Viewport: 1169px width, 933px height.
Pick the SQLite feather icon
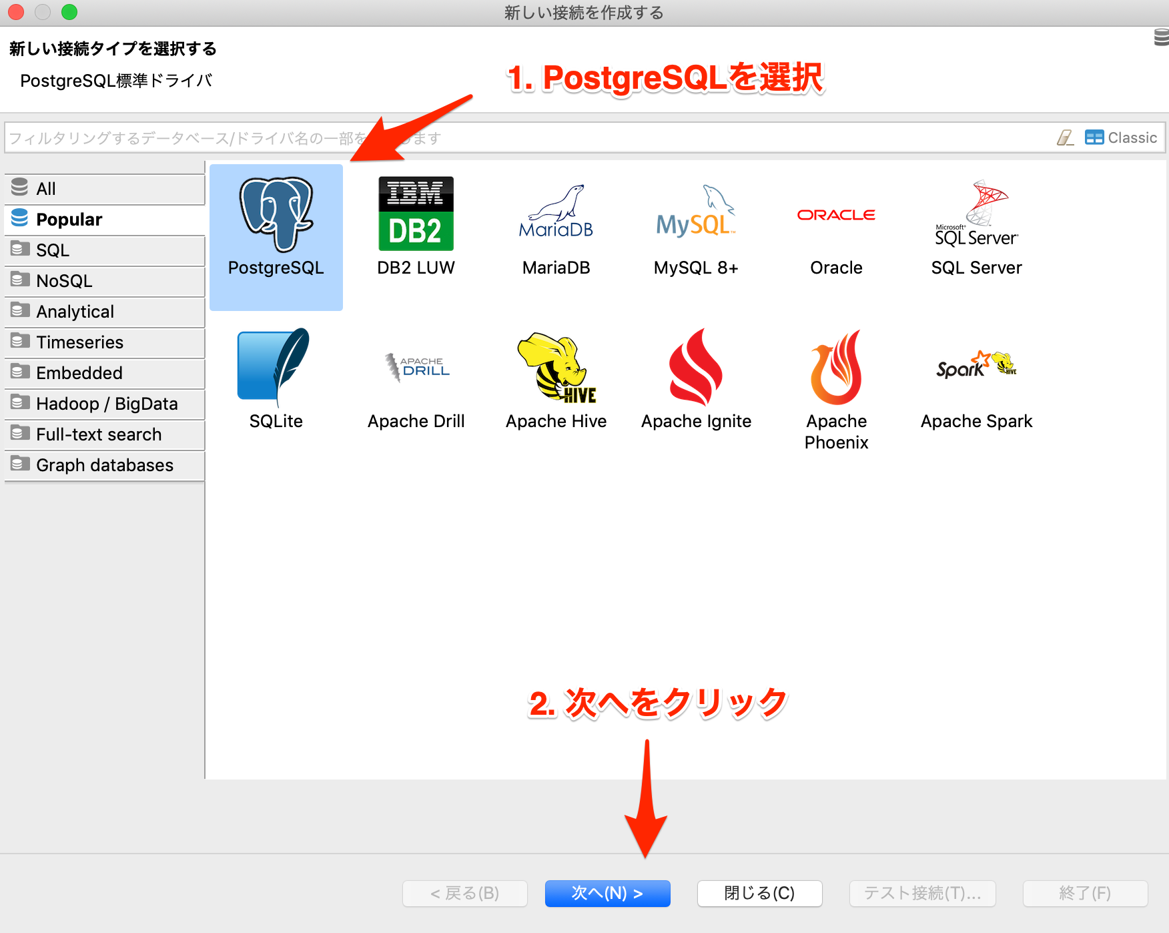pos(274,366)
